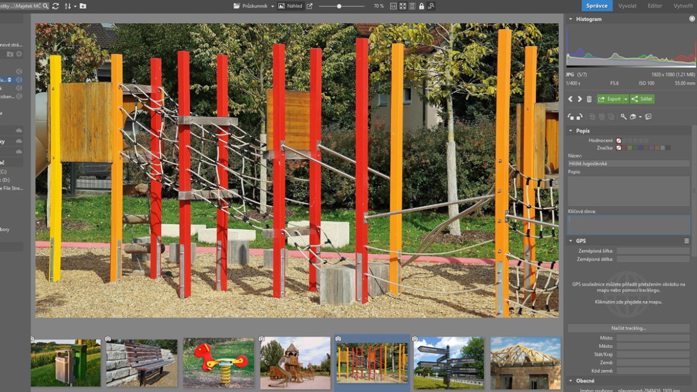Switch to the Vyvolat tab
The image size is (697, 392).
click(x=627, y=6)
